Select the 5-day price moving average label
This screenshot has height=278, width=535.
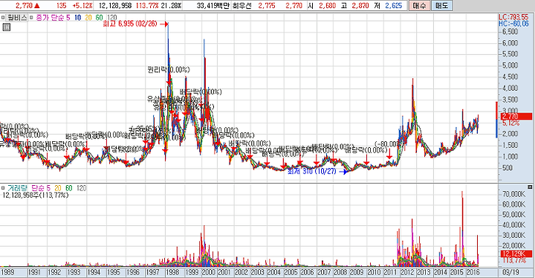click(x=68, y=17)
